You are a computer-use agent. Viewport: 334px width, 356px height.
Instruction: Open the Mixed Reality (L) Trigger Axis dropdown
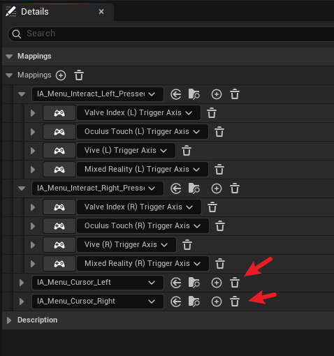tap(143, 170)
